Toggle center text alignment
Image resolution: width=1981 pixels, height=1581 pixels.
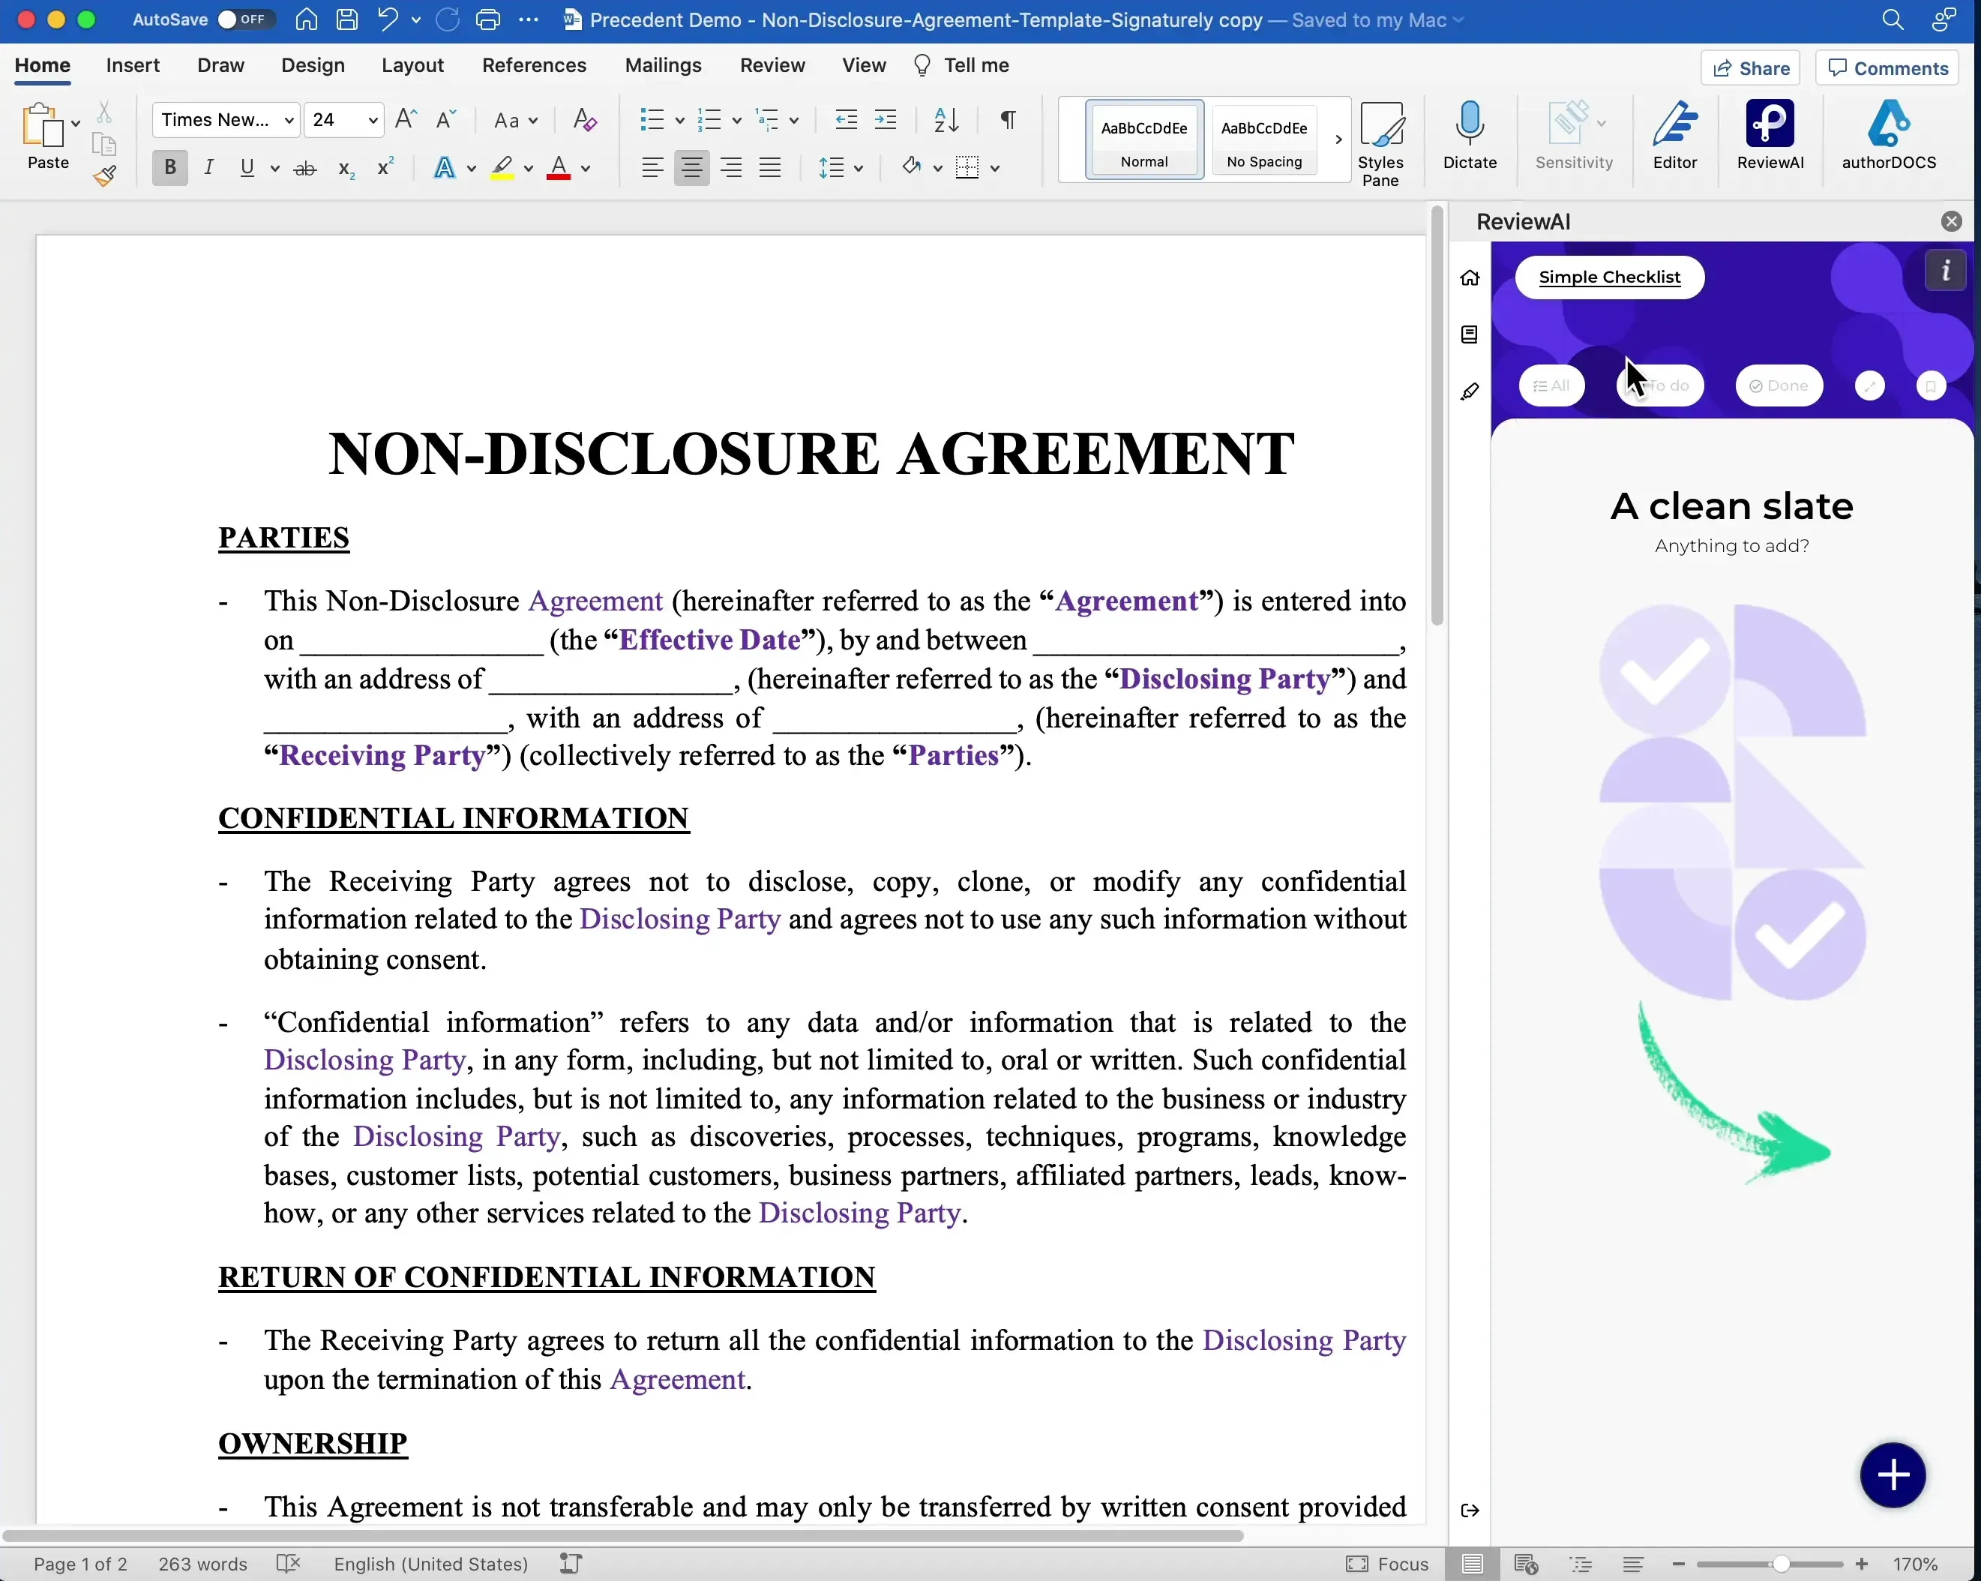click(x=691, y=167)
